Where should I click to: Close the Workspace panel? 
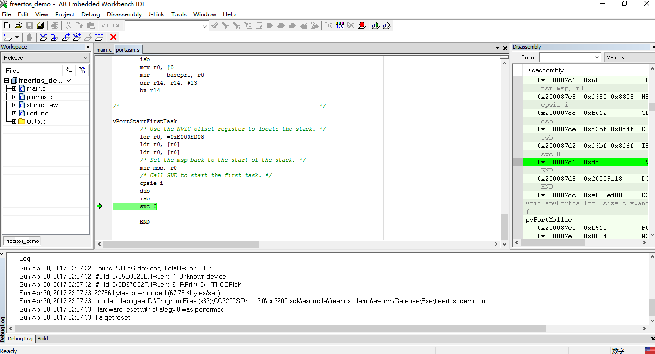click(x=88, y=47)
